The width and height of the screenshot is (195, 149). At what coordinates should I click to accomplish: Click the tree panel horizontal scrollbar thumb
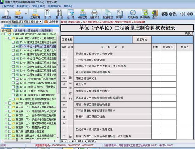pyautogui.click(x=17, y=141)
